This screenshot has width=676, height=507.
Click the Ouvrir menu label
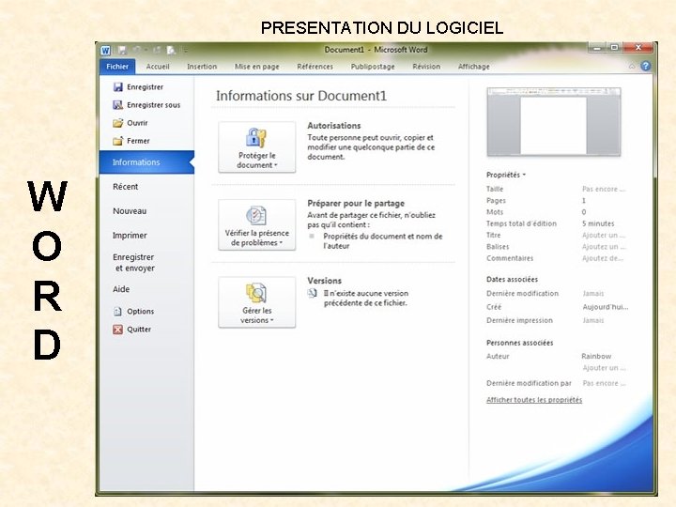coord(137,123)
